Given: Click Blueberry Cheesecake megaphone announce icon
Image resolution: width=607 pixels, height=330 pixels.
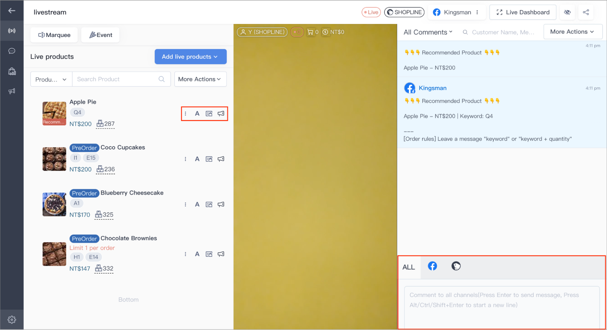Looking at the screenshot, I should coord(221,205).
